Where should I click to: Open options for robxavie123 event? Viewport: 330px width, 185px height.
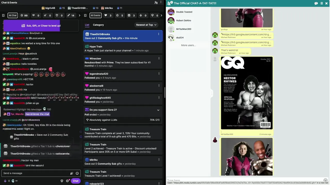point(159,183)
